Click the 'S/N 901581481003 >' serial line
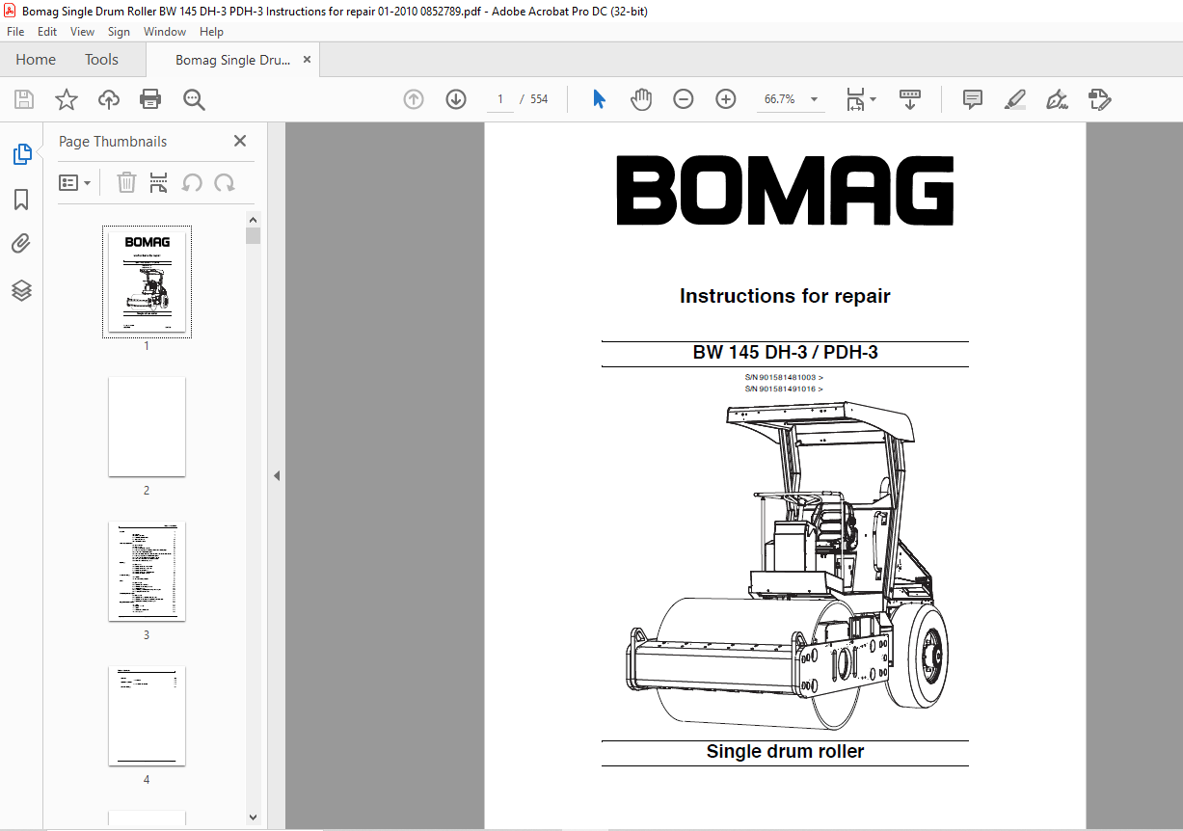The width and height of the screenshot is (1183, 831). [783, 377]
